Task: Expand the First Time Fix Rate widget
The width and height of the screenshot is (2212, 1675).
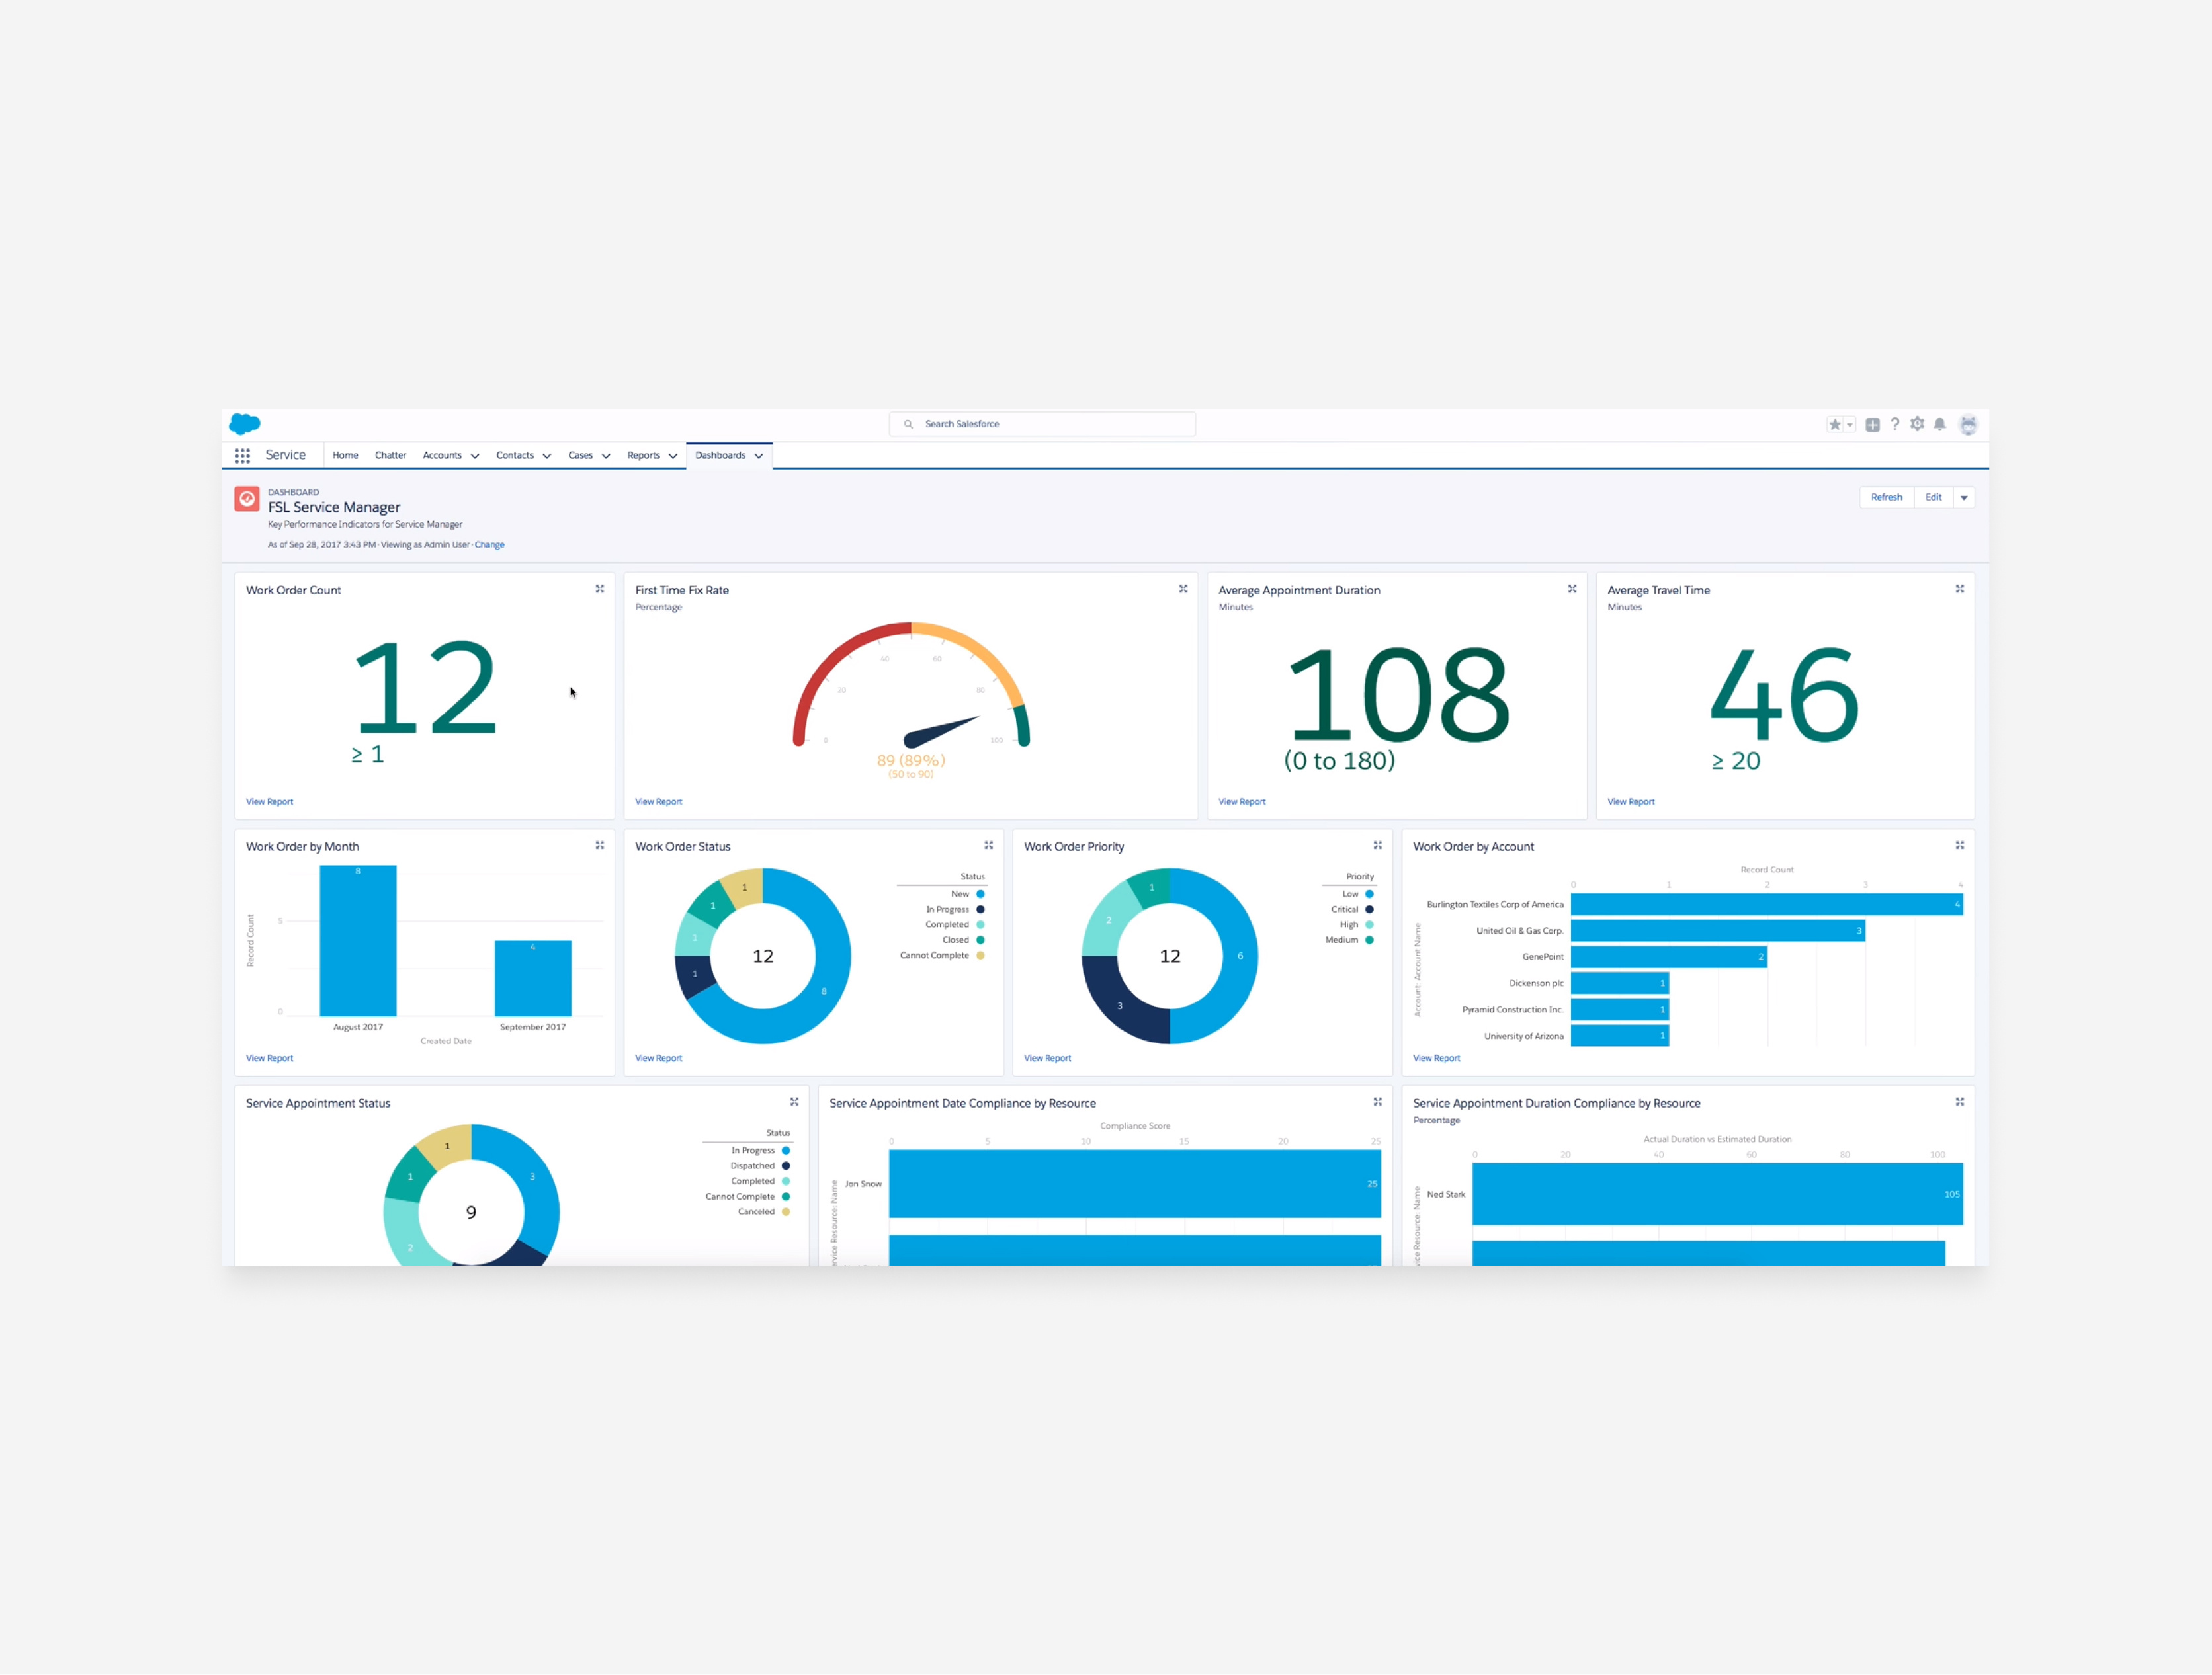Action: pos(1183,590)
